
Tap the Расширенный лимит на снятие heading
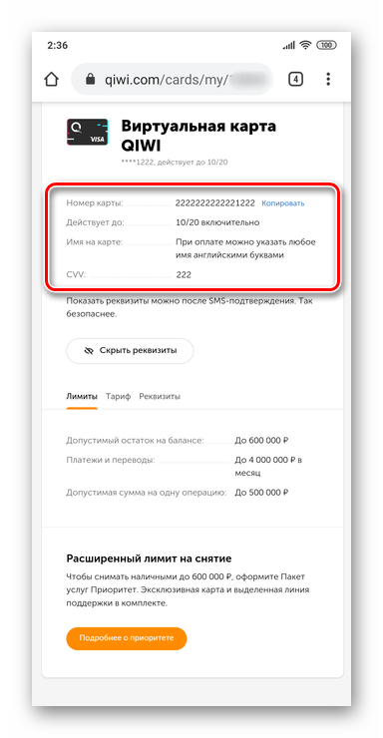(x=149, y=559)
